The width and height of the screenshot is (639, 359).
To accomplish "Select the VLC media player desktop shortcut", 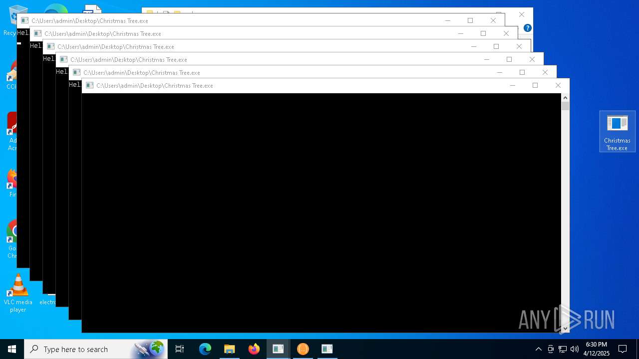I will (x=17, y=293).
